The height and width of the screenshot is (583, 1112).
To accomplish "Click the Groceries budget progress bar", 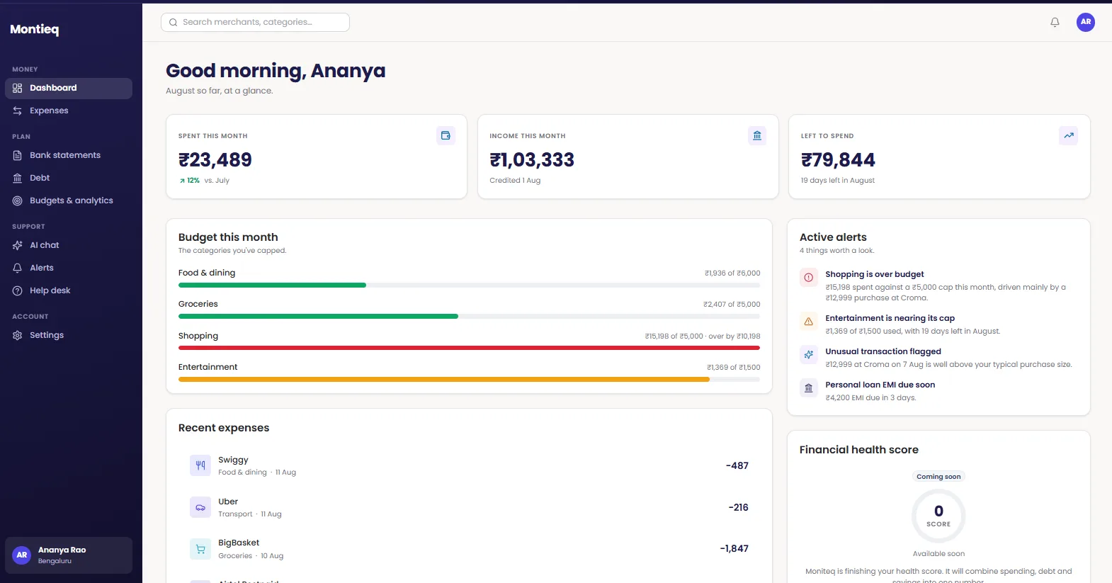I will coord(469,316).
